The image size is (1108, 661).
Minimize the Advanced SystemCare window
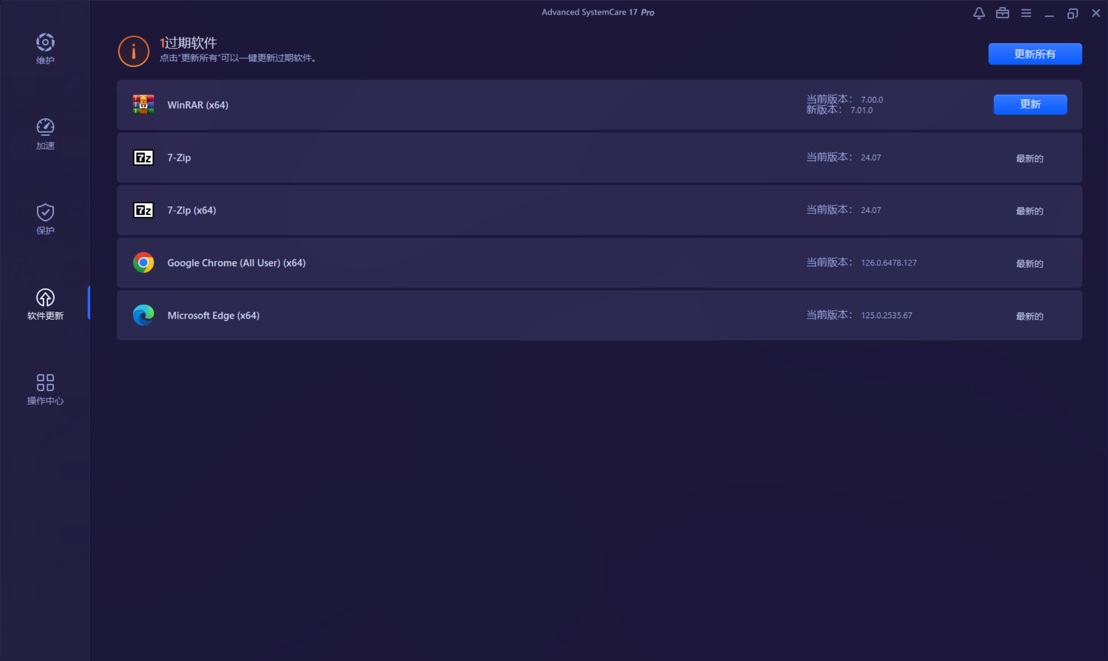click(1049, 14)
